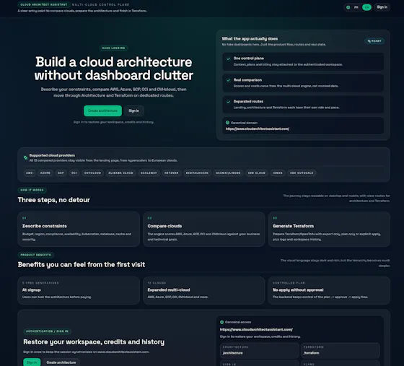Viewport: 404px width, 366px height.
Task: Click the check icon beside Separated routes
Action: coord(228,102)
